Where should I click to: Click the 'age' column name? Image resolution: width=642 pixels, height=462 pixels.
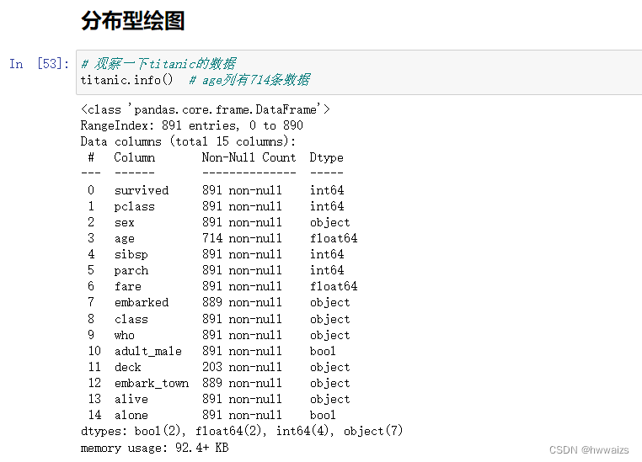pos(124,239)
